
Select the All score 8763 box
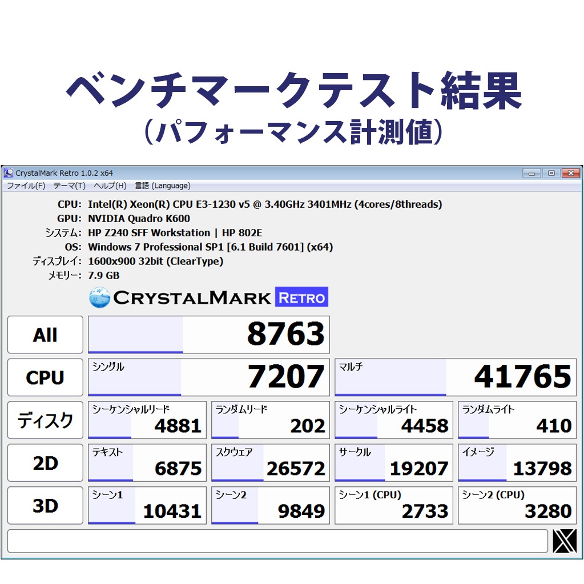[208, 335]
